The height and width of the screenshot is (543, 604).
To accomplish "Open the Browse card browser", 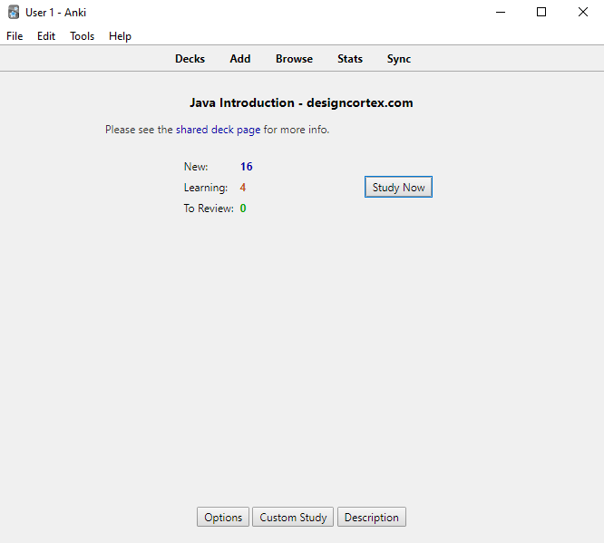I will click(294, 59).
